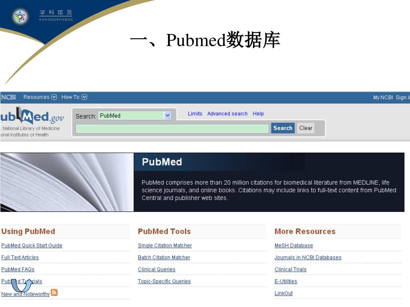Open the LinkOut link
410x307 pixels.
[x=283, y=293]
